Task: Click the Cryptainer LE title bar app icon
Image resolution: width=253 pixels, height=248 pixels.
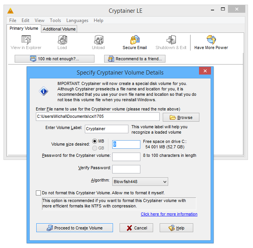Action: 10,11
